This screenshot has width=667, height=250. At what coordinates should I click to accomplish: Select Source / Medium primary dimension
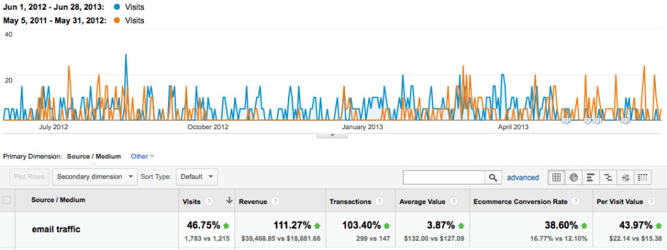94,156
